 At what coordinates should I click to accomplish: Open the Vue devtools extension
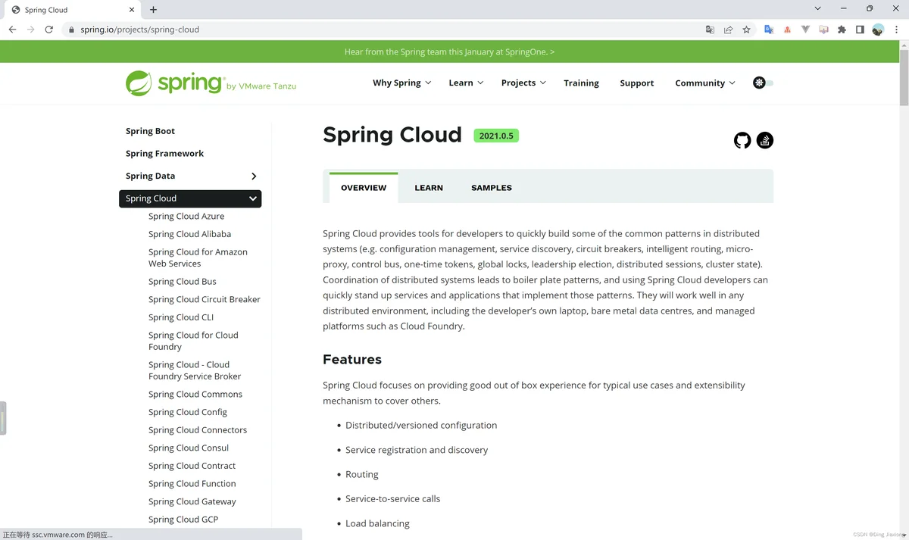(805, 30)
